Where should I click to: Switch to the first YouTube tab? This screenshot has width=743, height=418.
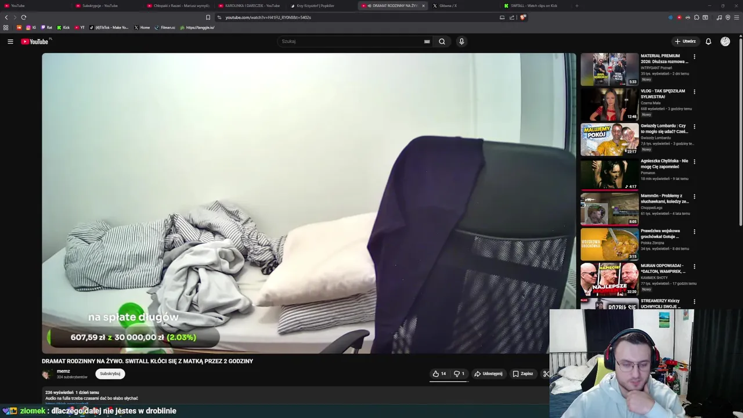tap(35, 6)
